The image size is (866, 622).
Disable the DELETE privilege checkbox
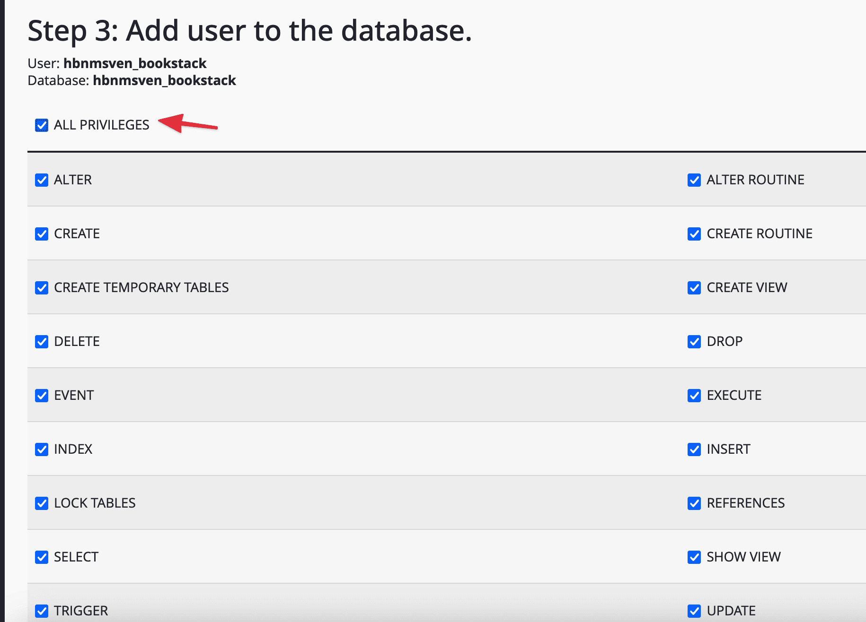[42, 342]
